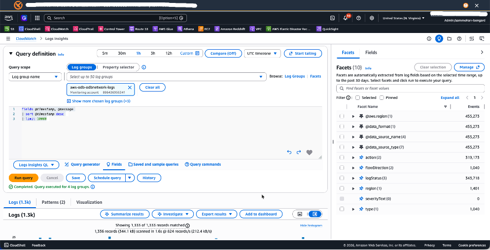Viewport: 490px width, 250px height.
Task: Select the Property selector scope option
Action: point(118,67)
